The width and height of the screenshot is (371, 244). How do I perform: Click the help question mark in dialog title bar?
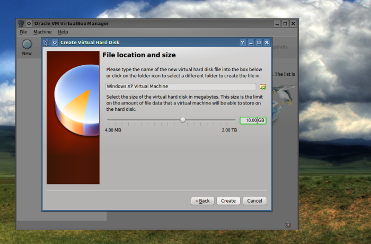243,42
